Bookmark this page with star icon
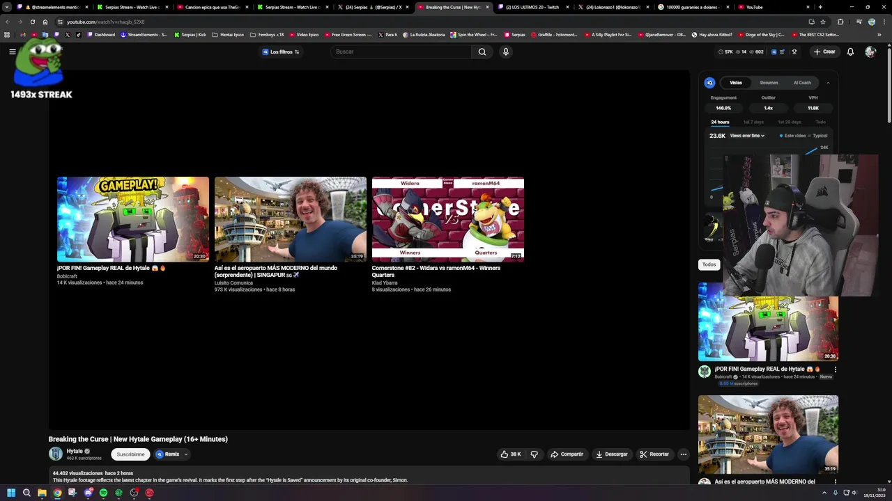The width and height of the screenshot is (892, 501). pyautogui.click(x=823, y=22)
